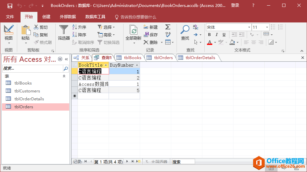This screenshot has width=307, height=172.
Task: Align text left
Action: [x=246, y=42]
